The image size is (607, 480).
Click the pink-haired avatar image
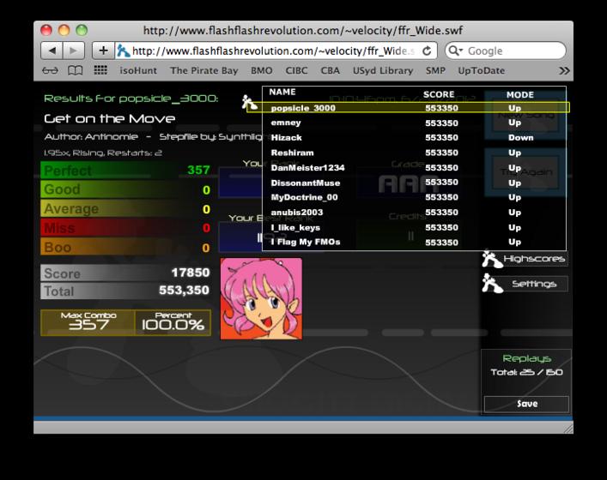261,299
